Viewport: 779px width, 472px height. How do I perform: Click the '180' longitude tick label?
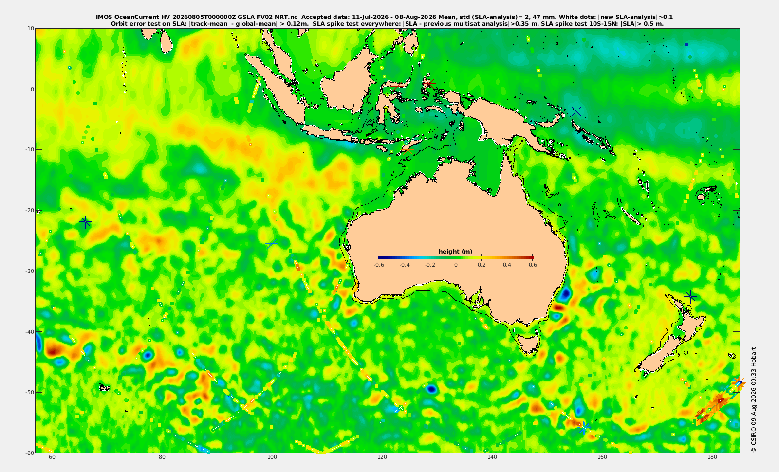712,457
